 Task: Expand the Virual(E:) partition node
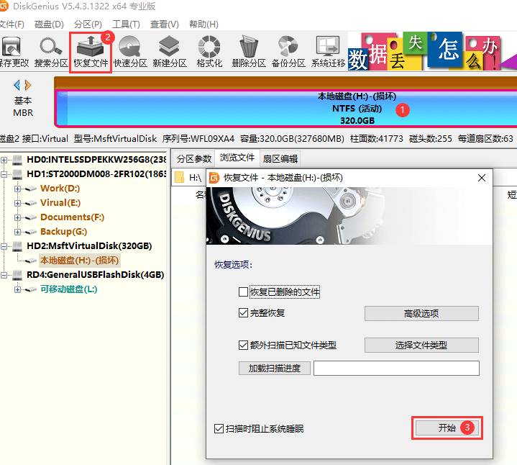(17, 203)
